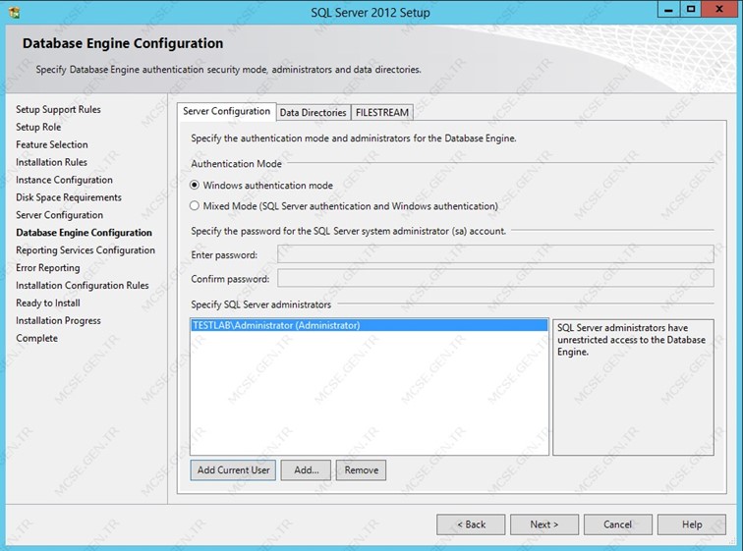Screen dimensions: 743x551
Task: Open the Server Configuration tab
Action: [226, 112]
